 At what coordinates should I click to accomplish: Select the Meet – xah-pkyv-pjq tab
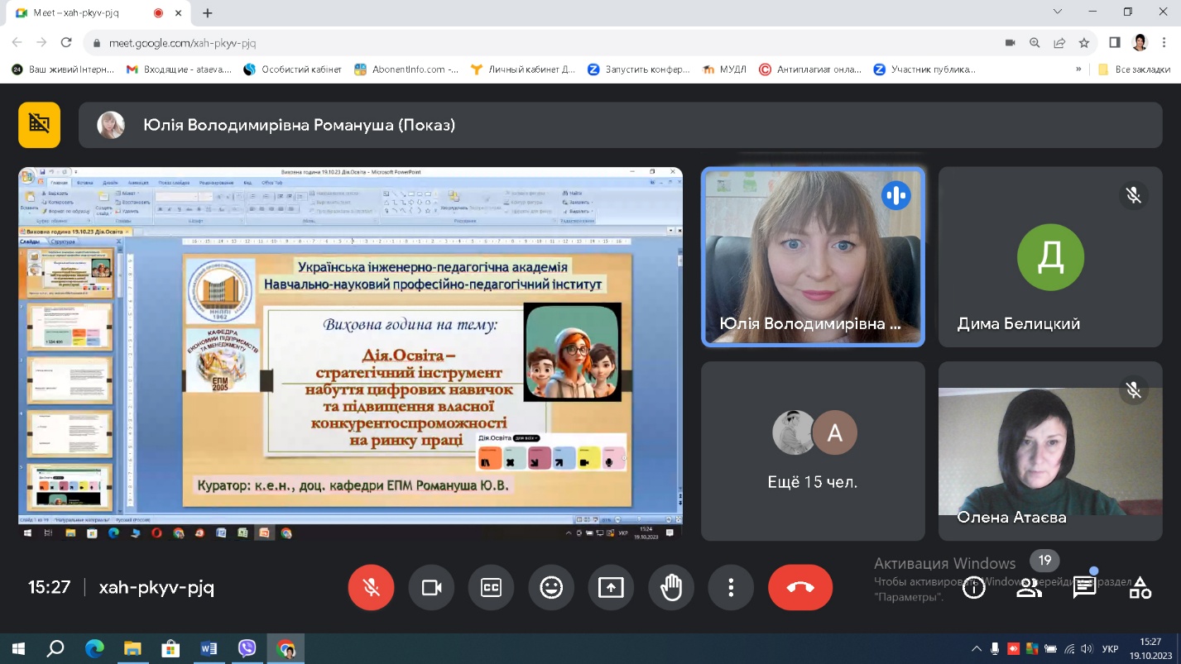point(98,13)
